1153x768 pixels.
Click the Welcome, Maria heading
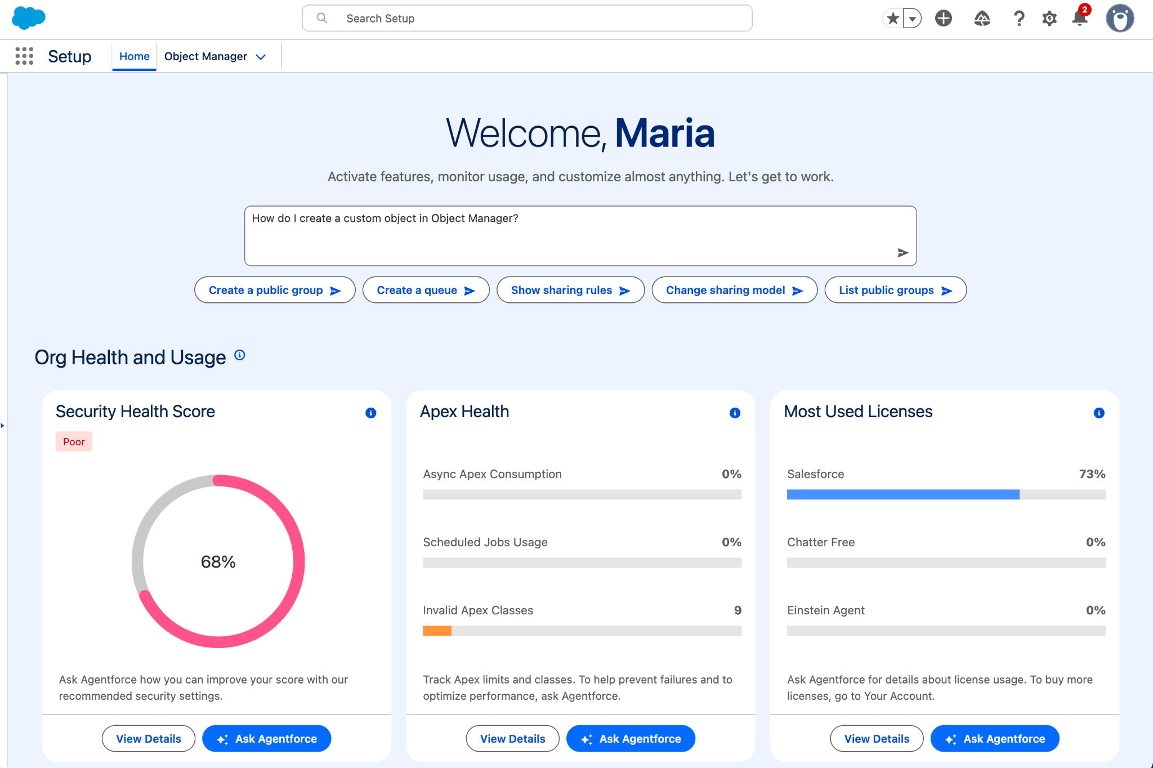click(580, 133)
